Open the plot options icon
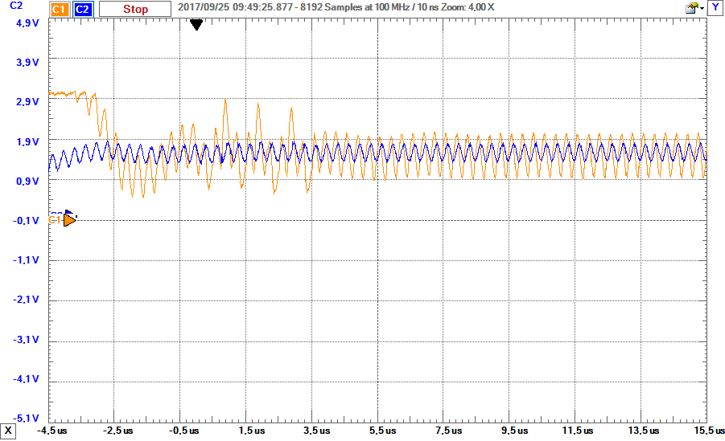 (x=692, y=8)
